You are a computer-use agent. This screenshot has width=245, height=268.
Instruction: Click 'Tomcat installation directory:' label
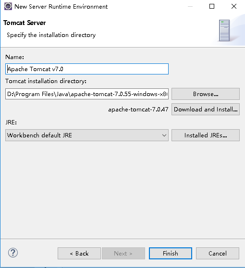coord(46,81)
